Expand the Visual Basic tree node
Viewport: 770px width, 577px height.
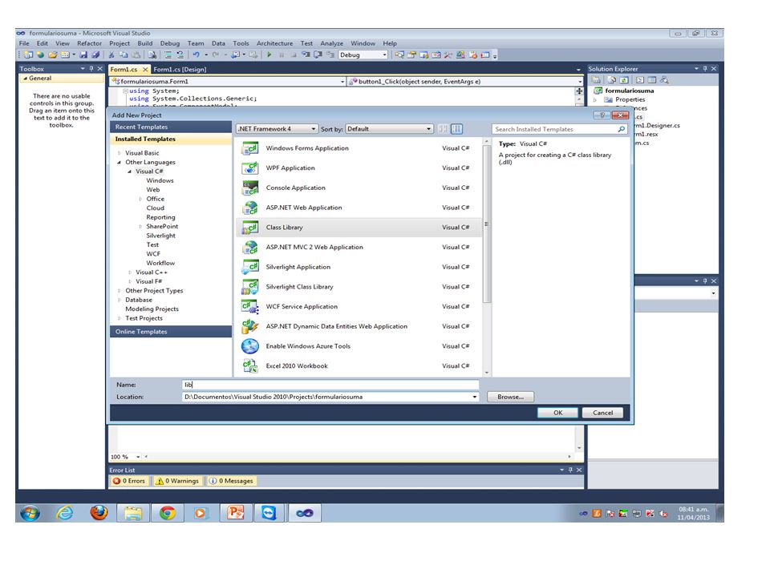[x=120, y=153]
